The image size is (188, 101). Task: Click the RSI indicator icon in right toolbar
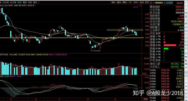[186, 57]
